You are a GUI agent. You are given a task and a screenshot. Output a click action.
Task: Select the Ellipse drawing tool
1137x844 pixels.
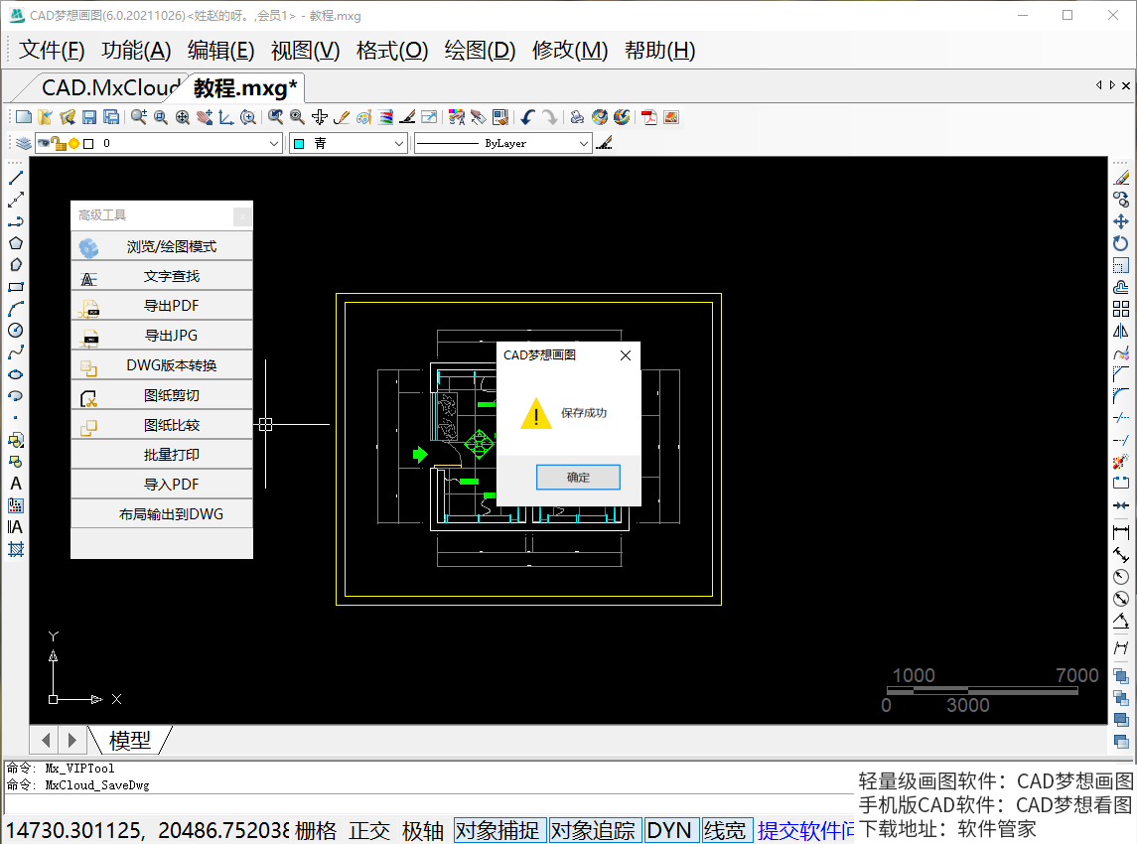coord(16,374)
